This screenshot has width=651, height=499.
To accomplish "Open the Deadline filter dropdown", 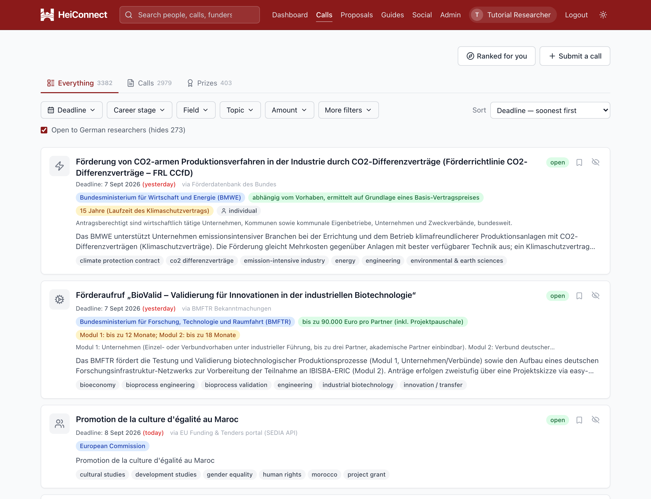I will tap(71, 110).
